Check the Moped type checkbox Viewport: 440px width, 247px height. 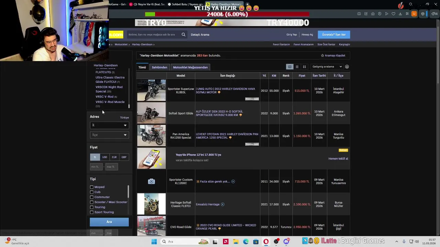(x=91, y=187)
